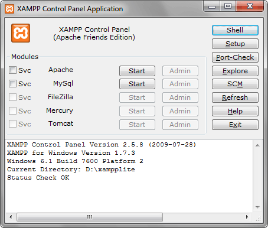Enable Apache Svc checkbox
Viewport: 268px width, 228px height.
point(12,70)
